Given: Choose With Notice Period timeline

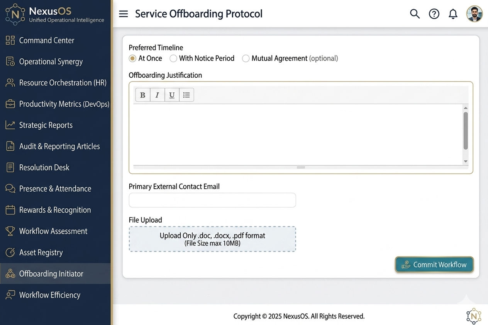Looking at the screenshot, I should [x=173, y=58].
